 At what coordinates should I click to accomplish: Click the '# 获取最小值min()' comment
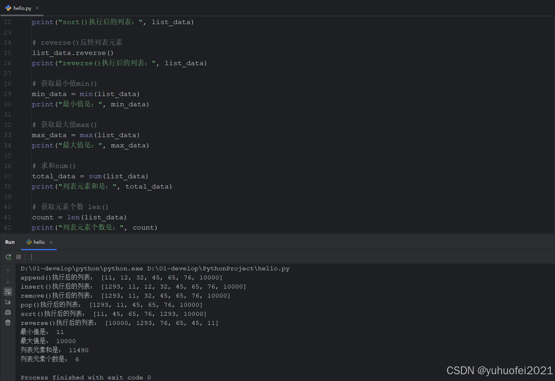(64, 83)
